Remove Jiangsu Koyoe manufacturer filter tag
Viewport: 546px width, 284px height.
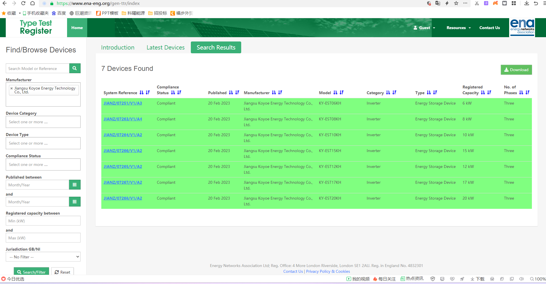[12, 88]
